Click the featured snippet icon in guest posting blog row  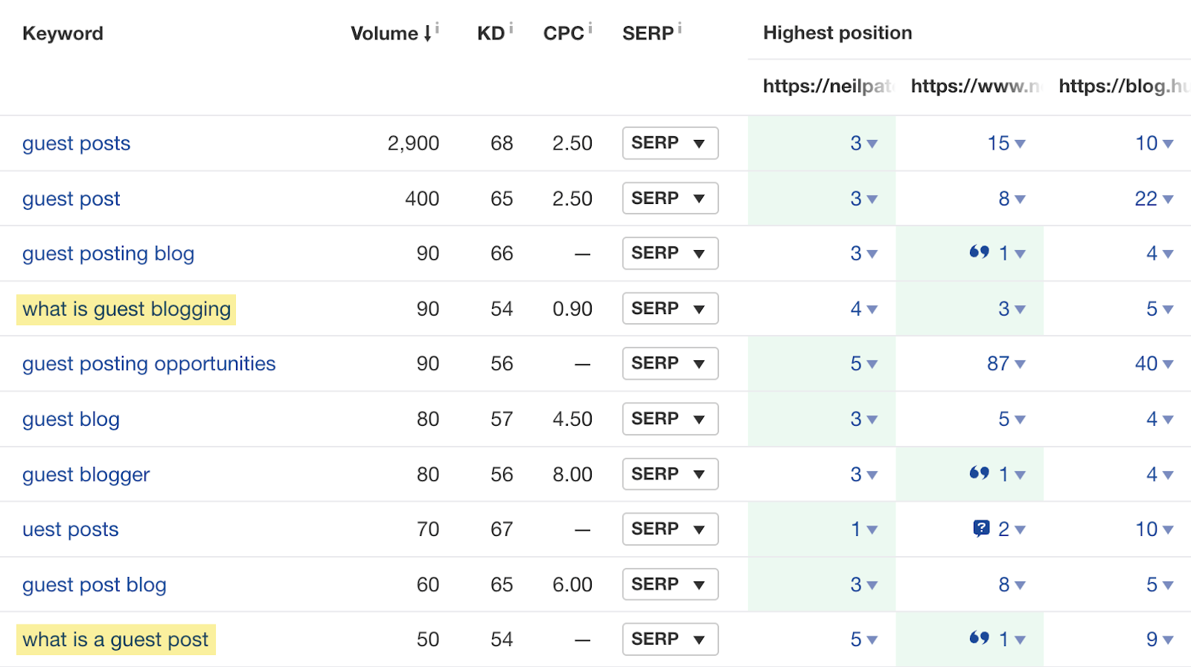click(979, 252)
